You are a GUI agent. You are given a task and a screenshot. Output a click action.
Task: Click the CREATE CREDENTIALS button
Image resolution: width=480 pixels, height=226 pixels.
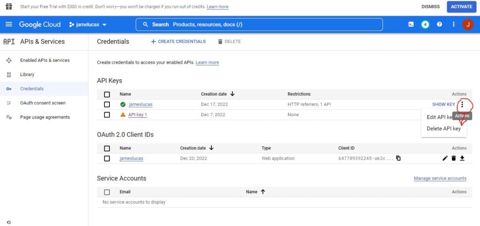[x=178, y=42]
